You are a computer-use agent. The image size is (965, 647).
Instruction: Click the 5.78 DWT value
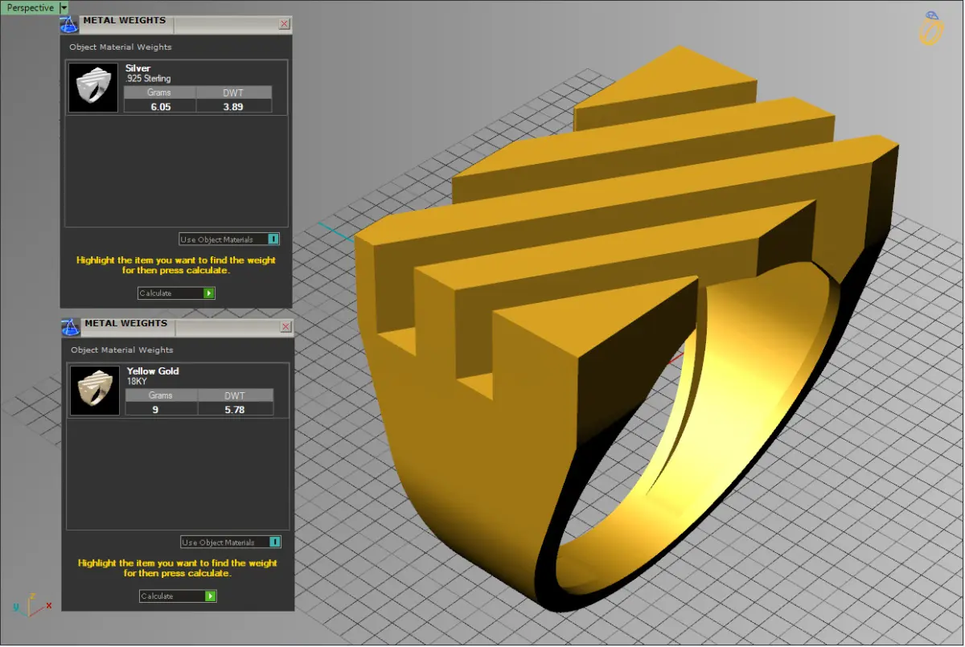[235, 409]
